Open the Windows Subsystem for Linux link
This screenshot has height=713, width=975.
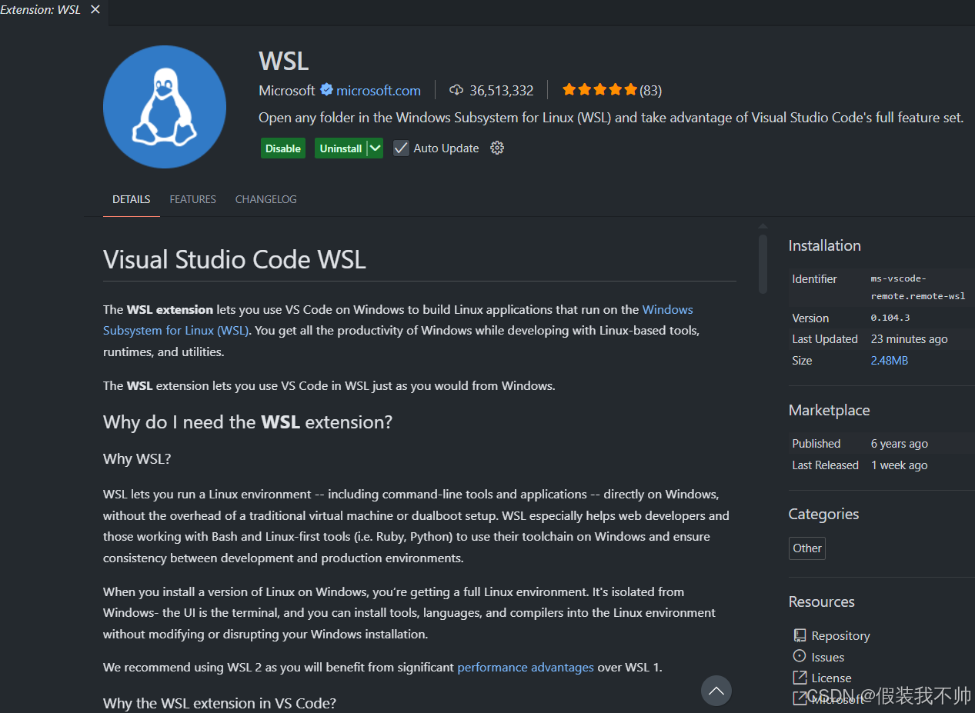click(x=398, y=320)
